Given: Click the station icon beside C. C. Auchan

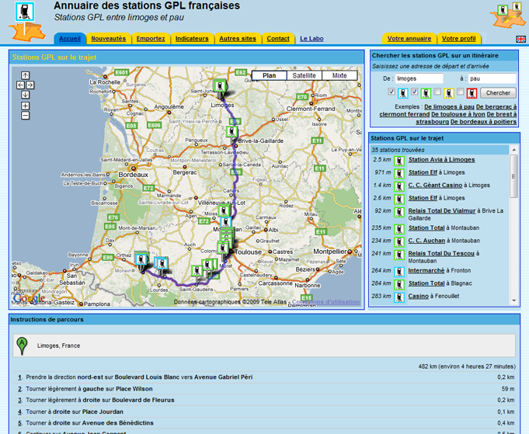Looking at the screenshot, I should [399, 241].
